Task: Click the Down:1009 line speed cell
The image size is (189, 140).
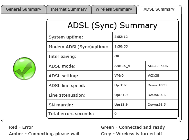Action: (x=162, y=85)
